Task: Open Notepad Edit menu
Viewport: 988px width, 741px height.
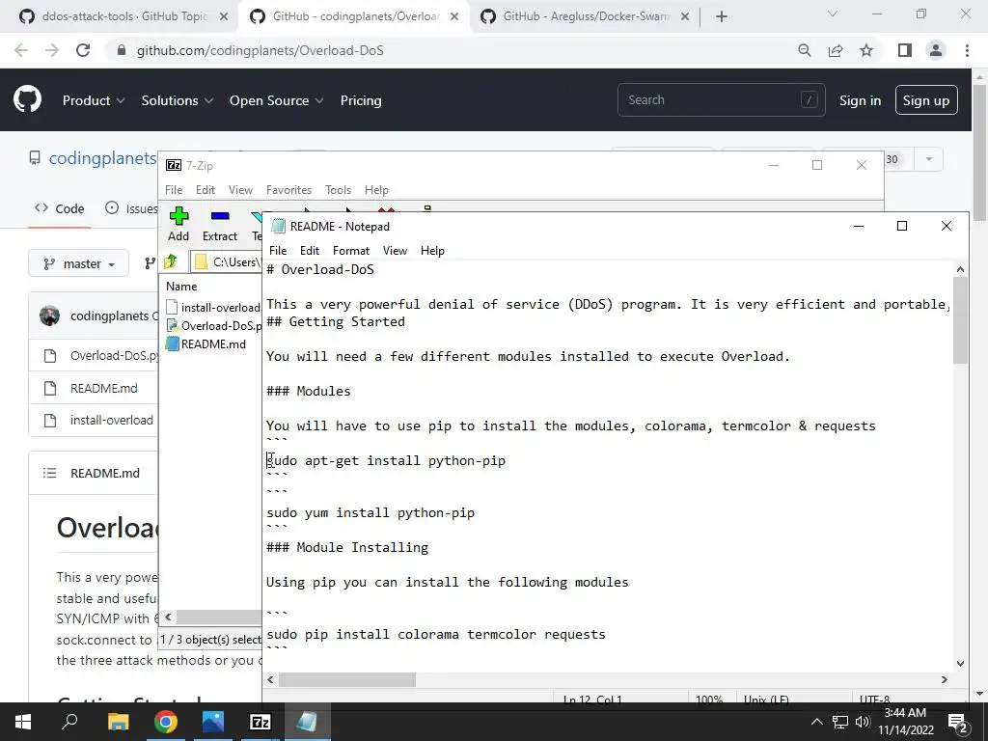Action: [x=310, y=250]
